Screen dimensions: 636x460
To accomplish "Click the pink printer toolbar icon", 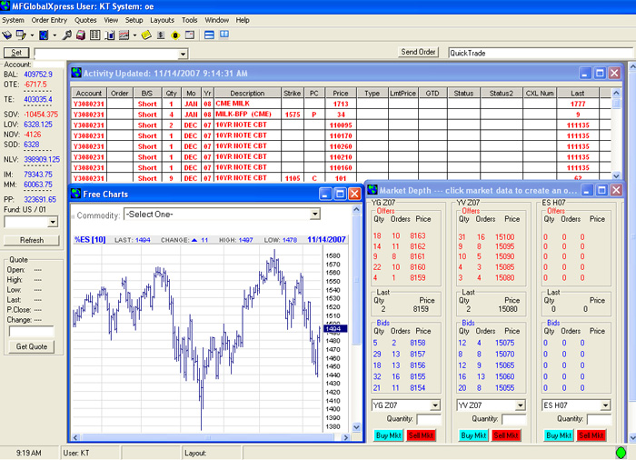I will click(80, 35).
